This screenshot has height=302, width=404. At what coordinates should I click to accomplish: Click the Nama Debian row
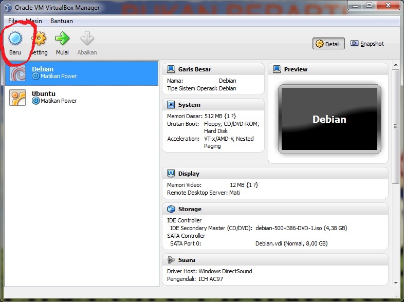[x=201, y=81]
